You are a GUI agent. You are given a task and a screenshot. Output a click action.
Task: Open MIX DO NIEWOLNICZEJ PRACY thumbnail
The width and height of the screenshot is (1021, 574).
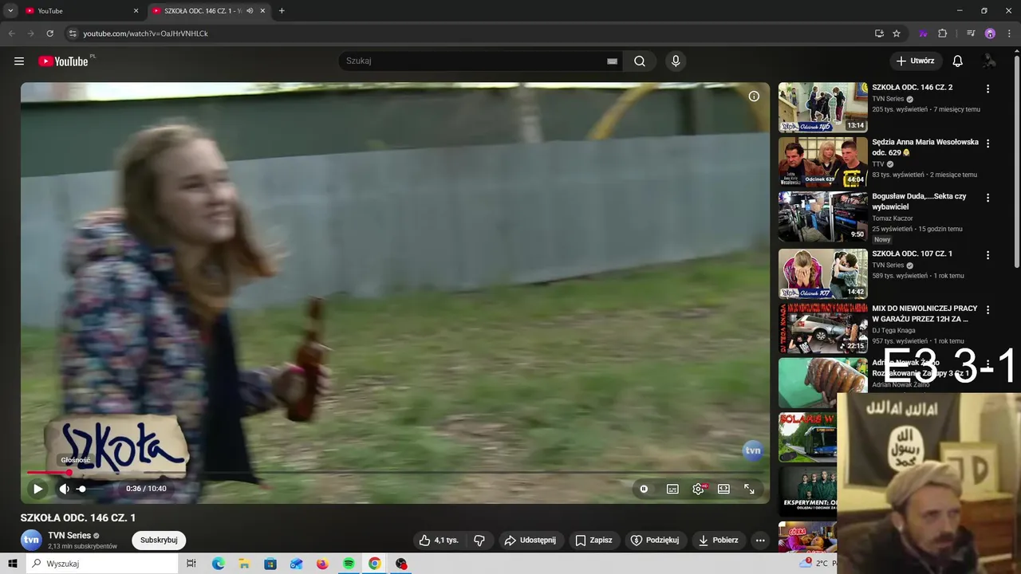[x=822, y=328]
